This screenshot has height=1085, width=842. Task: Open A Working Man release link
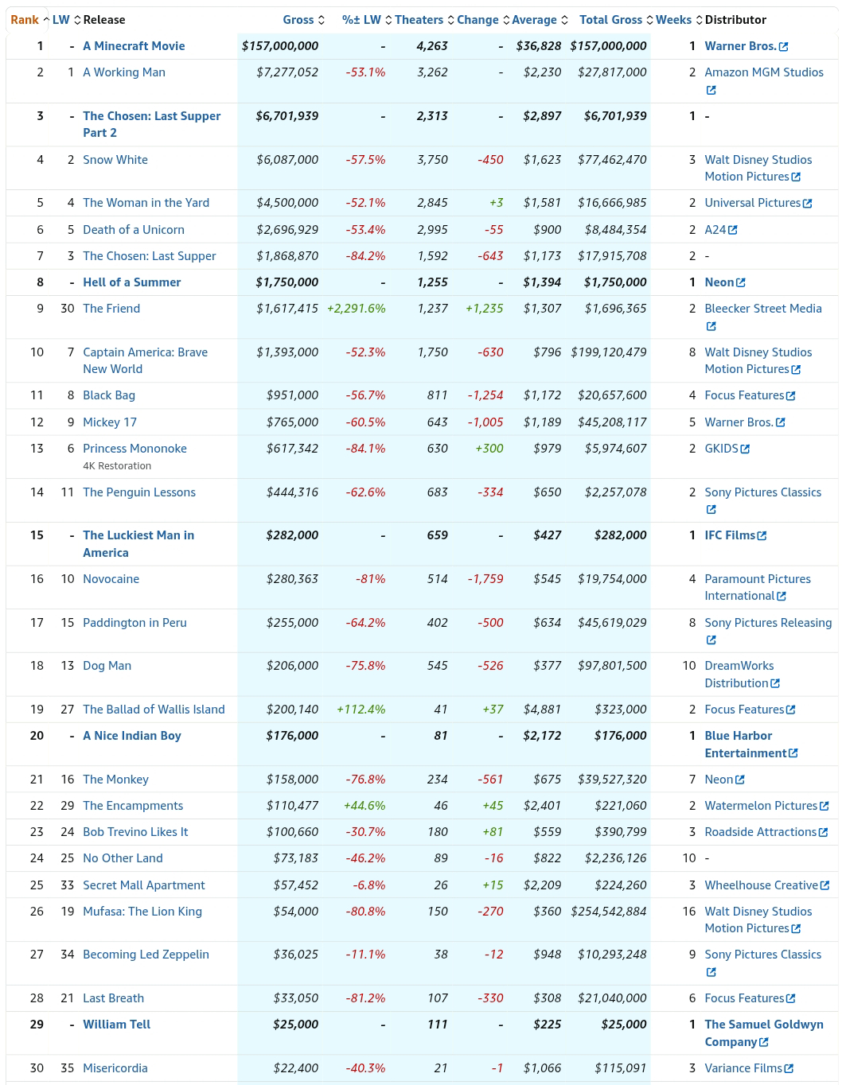click(124, 72)
